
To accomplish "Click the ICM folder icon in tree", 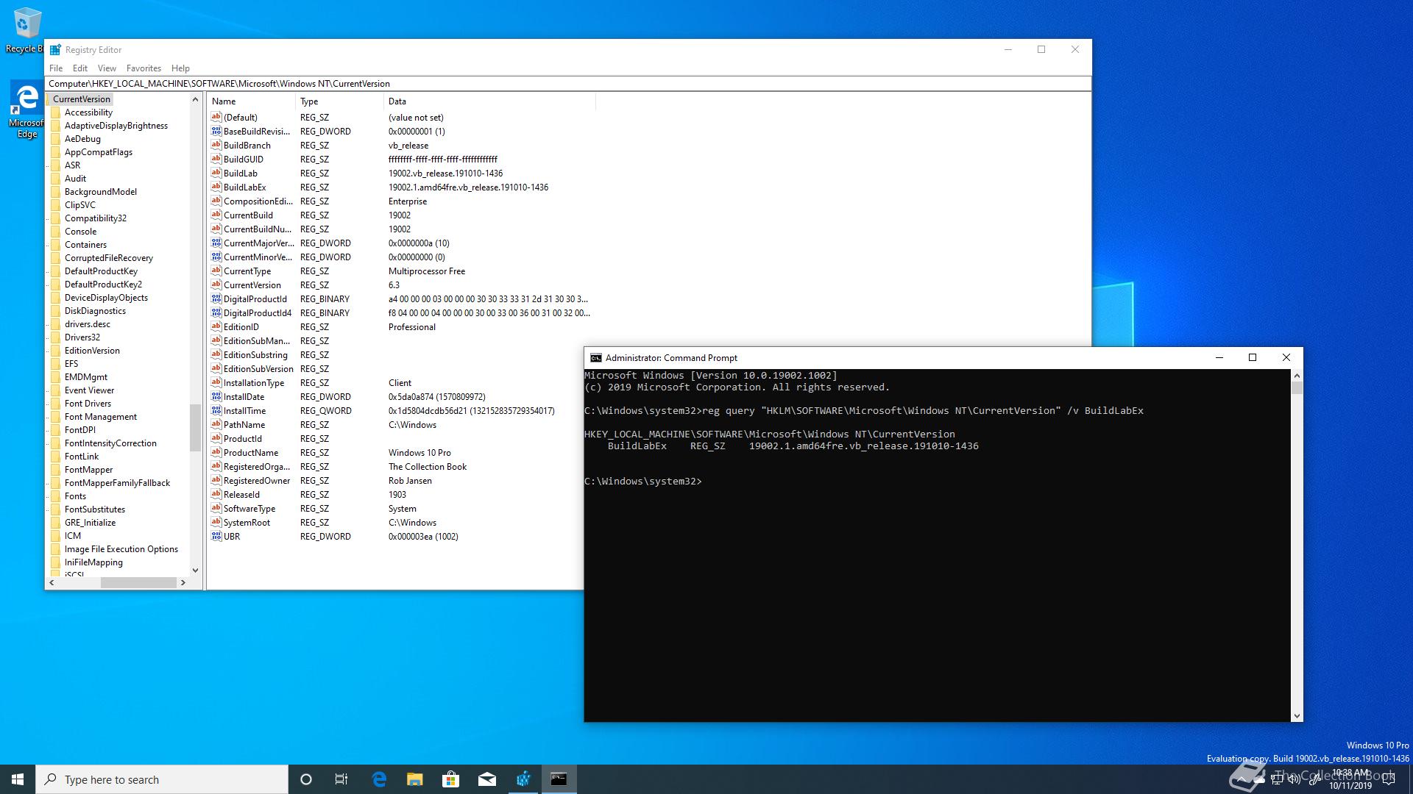I will [56, 536].
